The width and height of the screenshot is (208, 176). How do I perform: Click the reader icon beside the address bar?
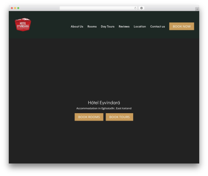pos(141,8)
